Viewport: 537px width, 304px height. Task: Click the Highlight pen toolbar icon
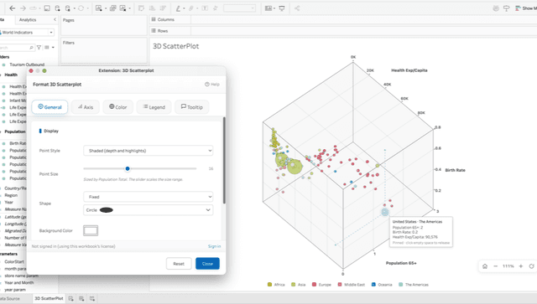pyautogui.click(x=178, y=8)
